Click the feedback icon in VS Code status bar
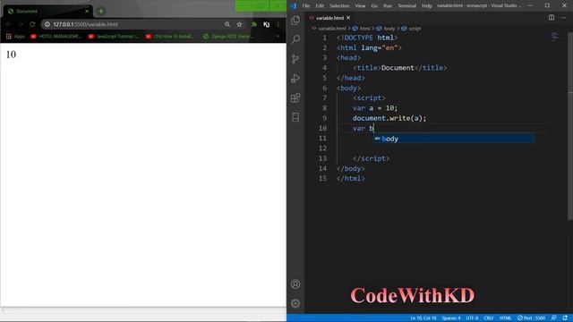 tap(553, 318)
